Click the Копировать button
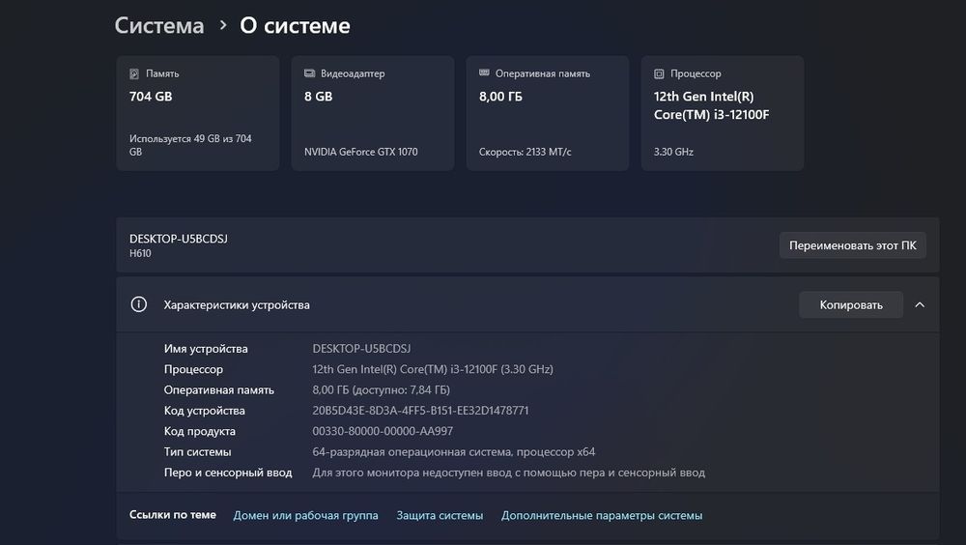This screenshot has width=966, height=545. pyautogui.click(x=851, y=304)
